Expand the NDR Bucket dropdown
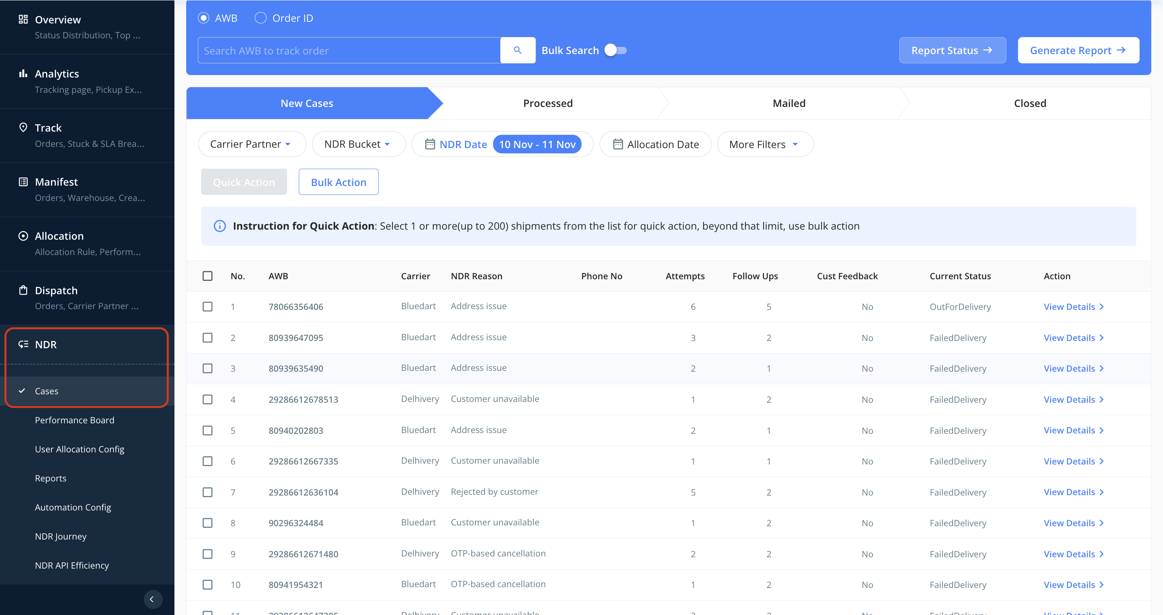This screenshot has height=615, width=1163. 357,144
